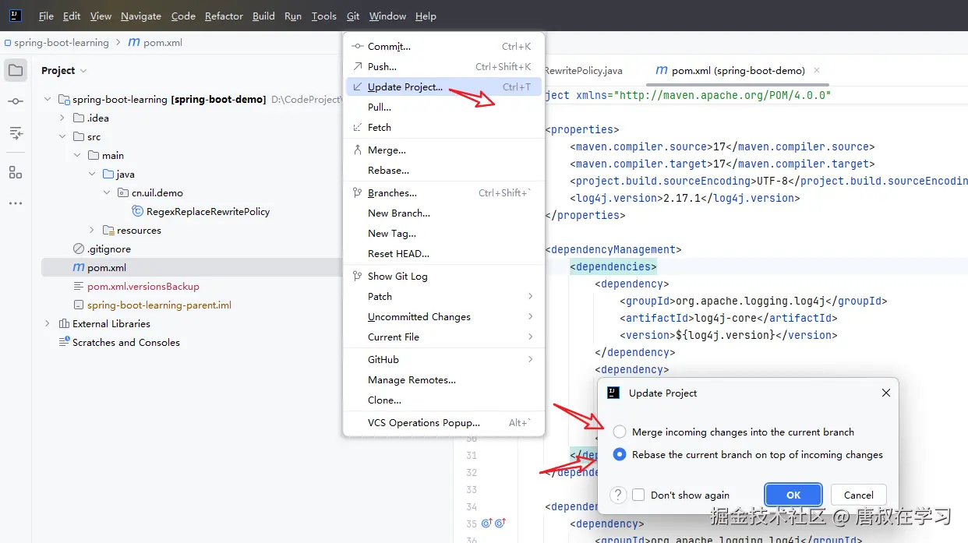Viewport: 968px width, 543px height.
Task: Open the Window menu
Action: (387, 16)
